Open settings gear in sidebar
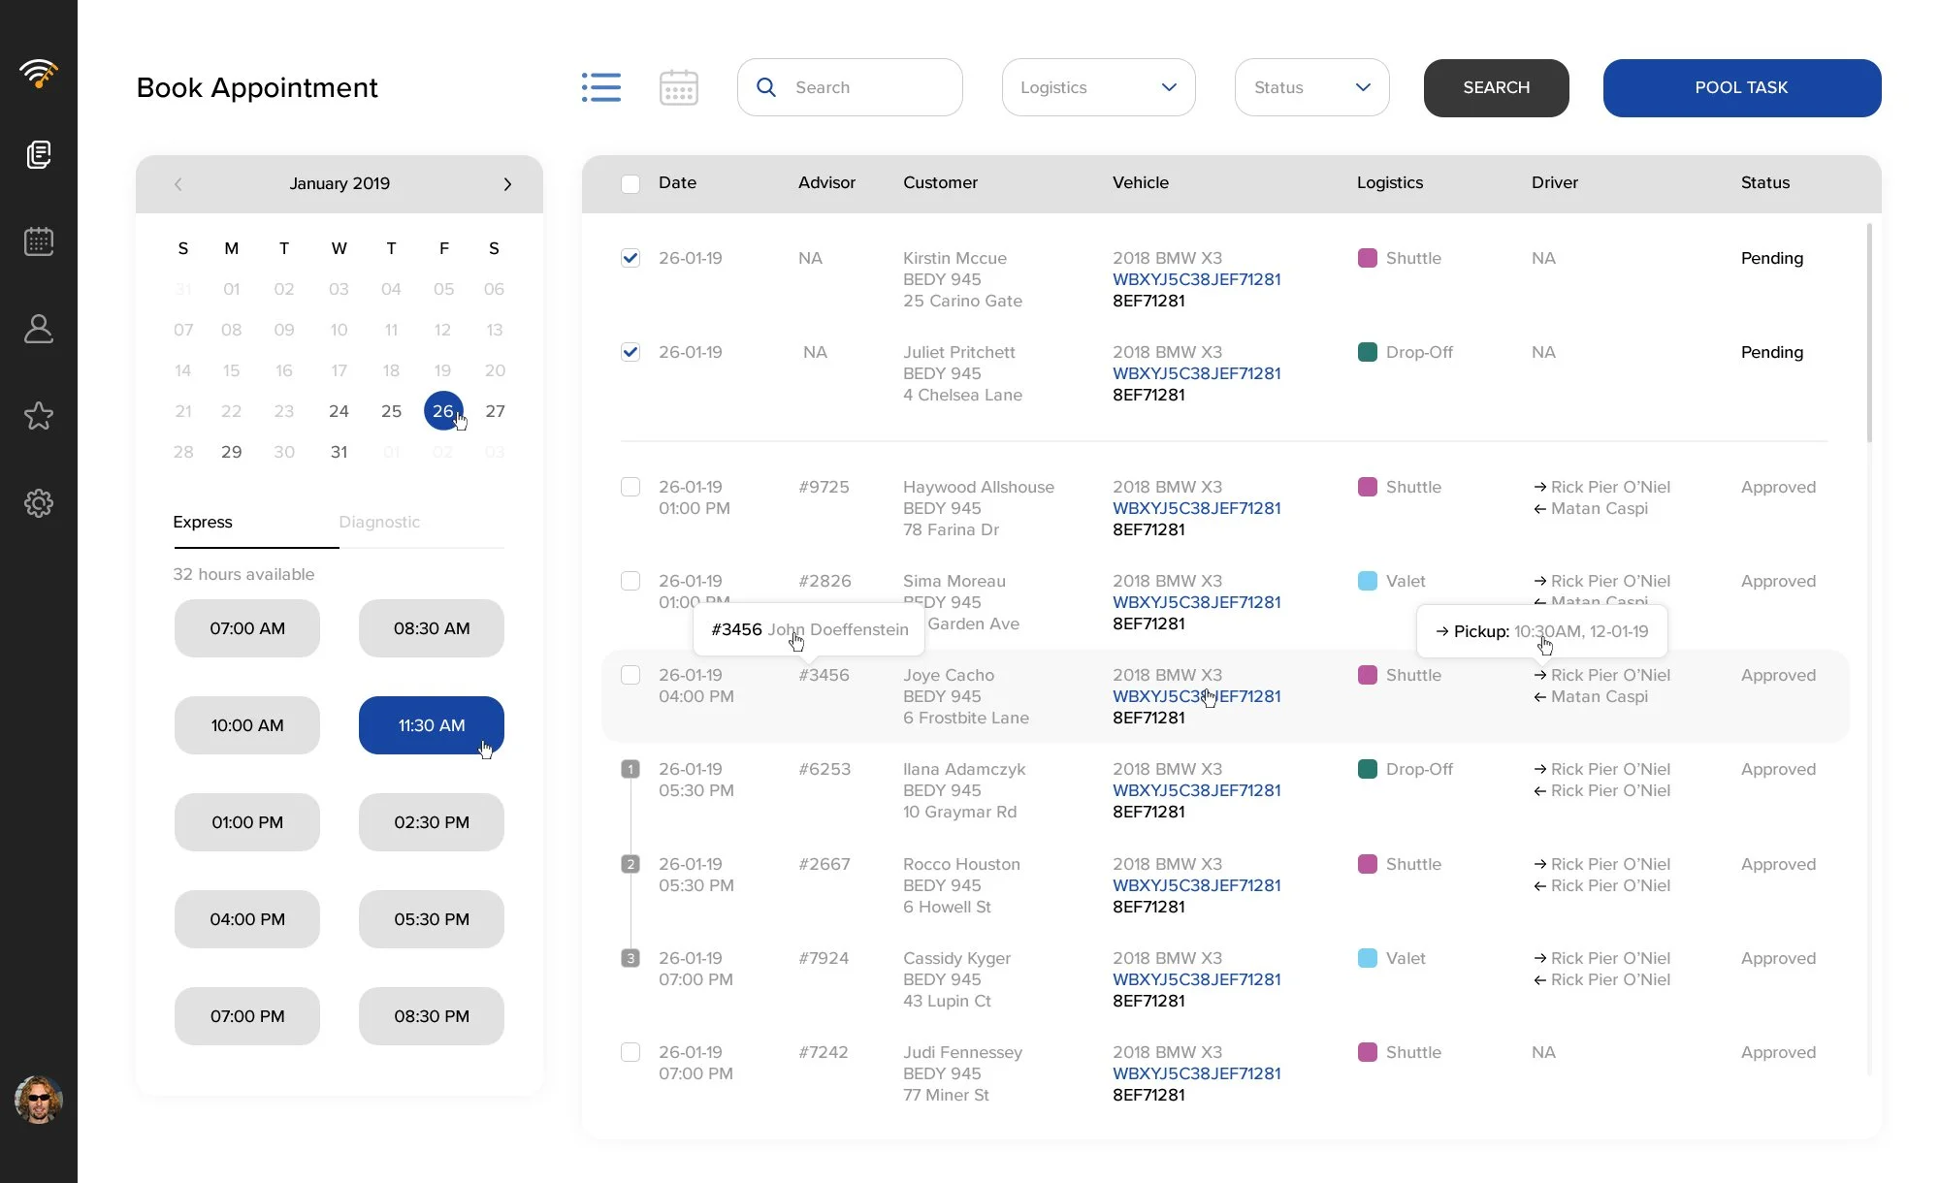The image size is (1940, 1183). point(39,503)
